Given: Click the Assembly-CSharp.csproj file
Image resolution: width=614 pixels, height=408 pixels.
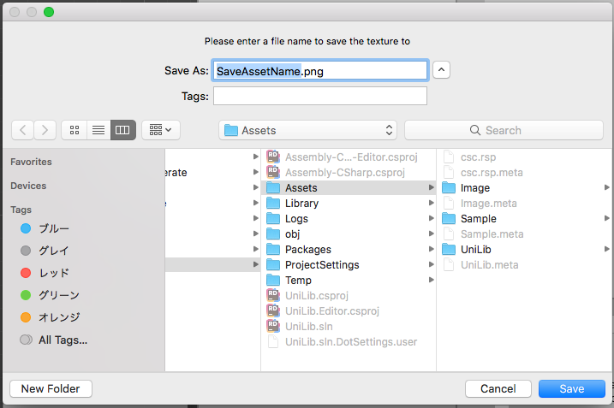Looking at the screenshot, I should pos(349,173).
